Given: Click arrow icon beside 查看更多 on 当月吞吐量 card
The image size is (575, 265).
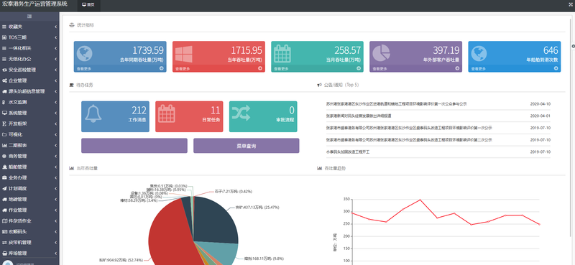Looking at the screenshot, I should point(359,68).
